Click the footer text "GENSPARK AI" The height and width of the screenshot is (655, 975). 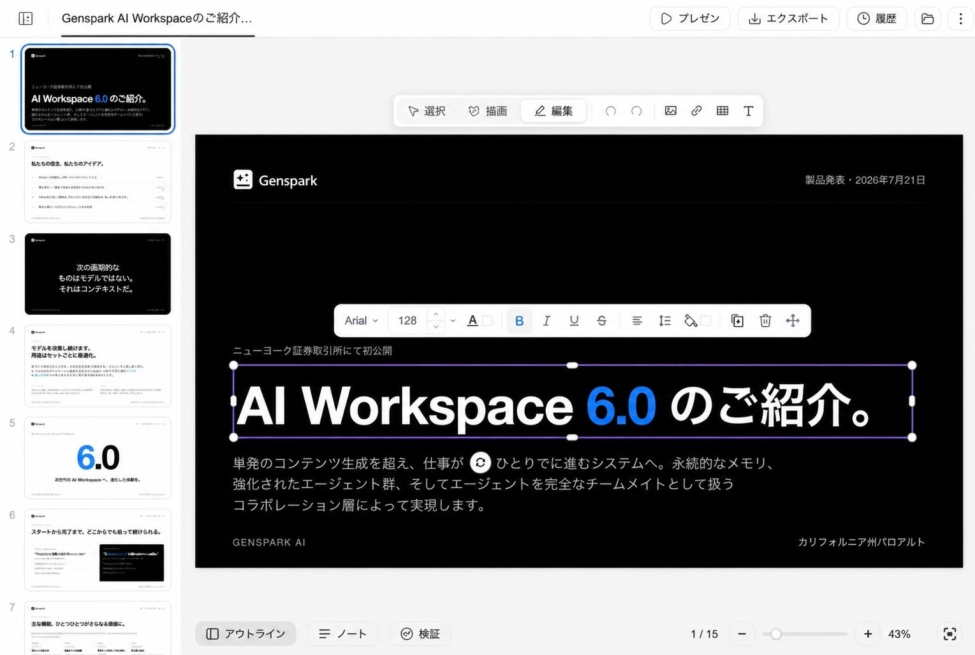[269, 542]
